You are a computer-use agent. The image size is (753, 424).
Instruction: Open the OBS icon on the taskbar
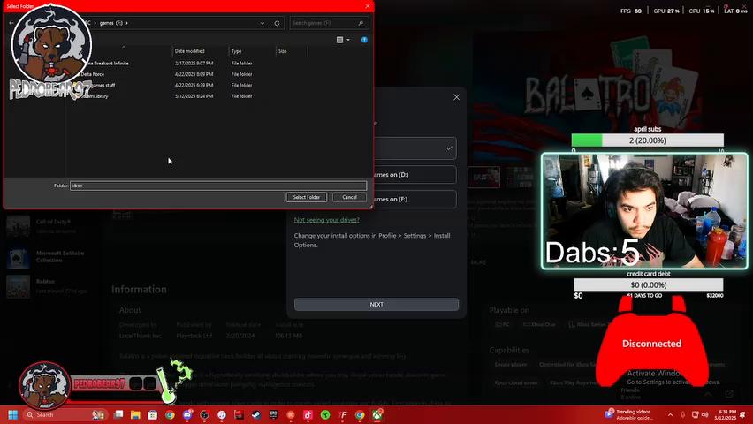[x=204, y=415]
